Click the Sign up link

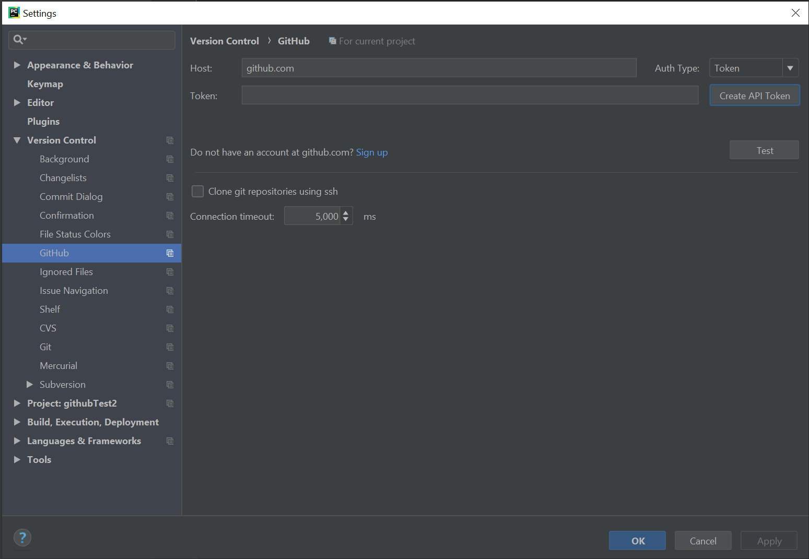[372, 152]
